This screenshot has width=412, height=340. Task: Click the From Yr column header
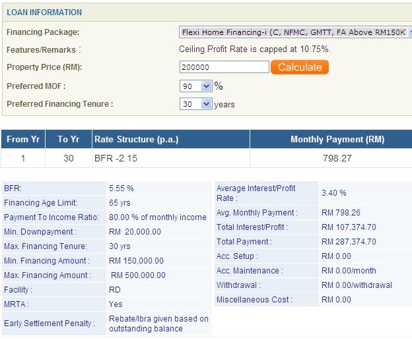click(23, 139)
